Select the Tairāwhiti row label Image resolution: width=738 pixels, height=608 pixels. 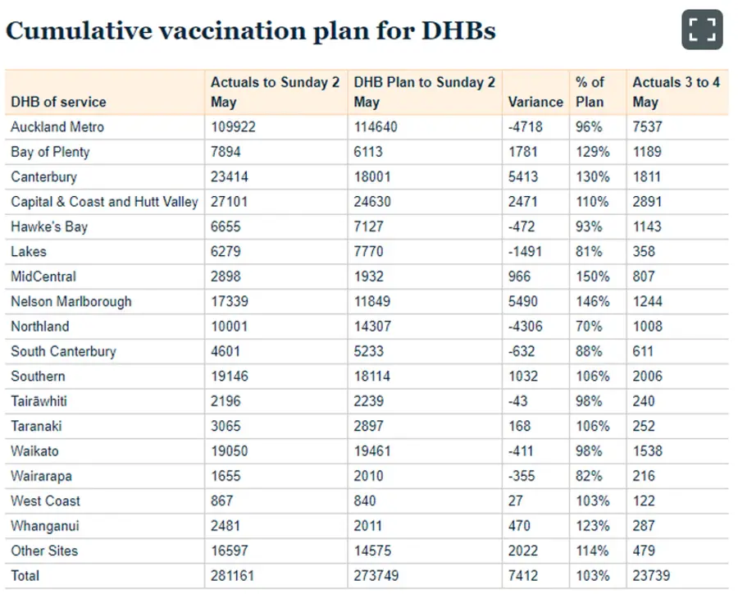[x=39, y=402]
